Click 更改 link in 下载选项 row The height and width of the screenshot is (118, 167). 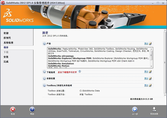tap(146, 72)
